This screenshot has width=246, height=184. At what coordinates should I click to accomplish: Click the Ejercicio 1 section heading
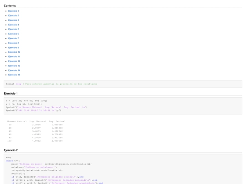10,94
